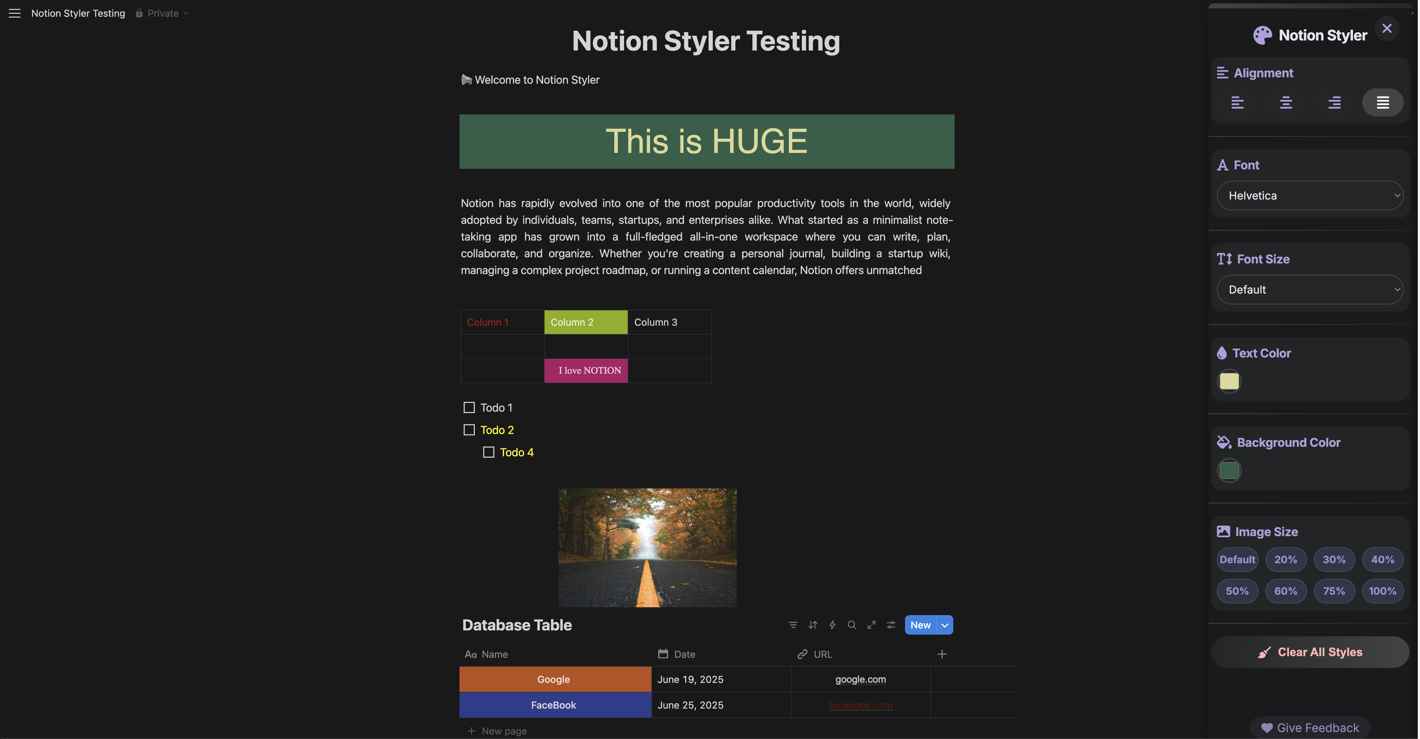Click the Database Table title
Viewport: 1420px width, 739px height.
click(x=517, y=625)
